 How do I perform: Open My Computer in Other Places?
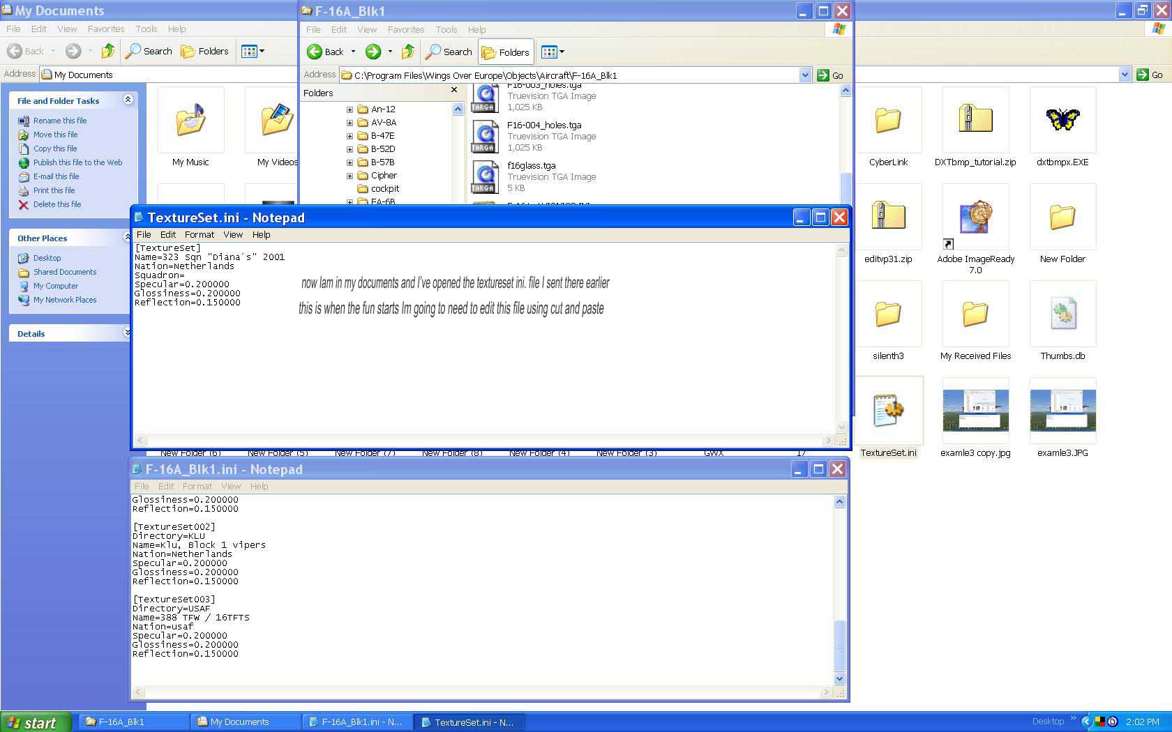click(56, 286)
